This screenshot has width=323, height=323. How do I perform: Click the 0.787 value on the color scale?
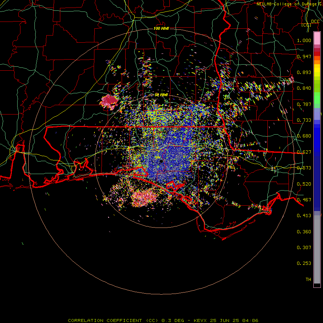tap(304, 104)
